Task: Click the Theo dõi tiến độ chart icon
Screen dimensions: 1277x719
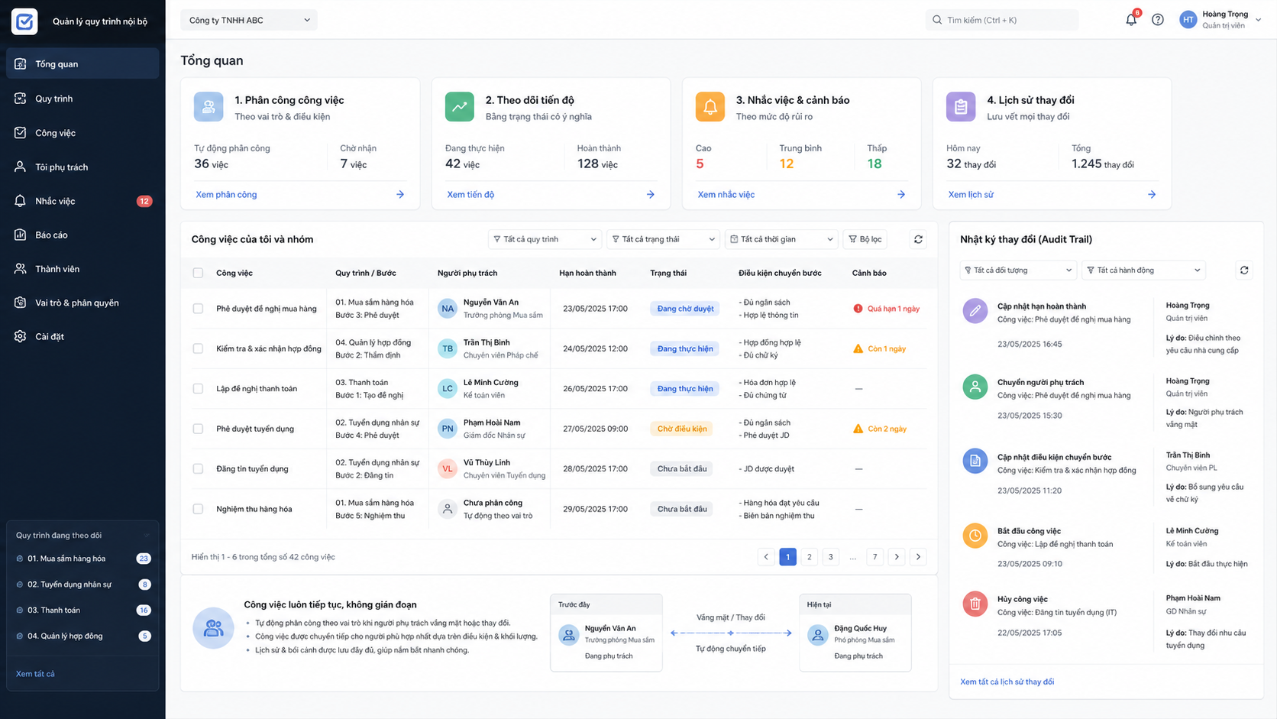Action: coord(460,107)
